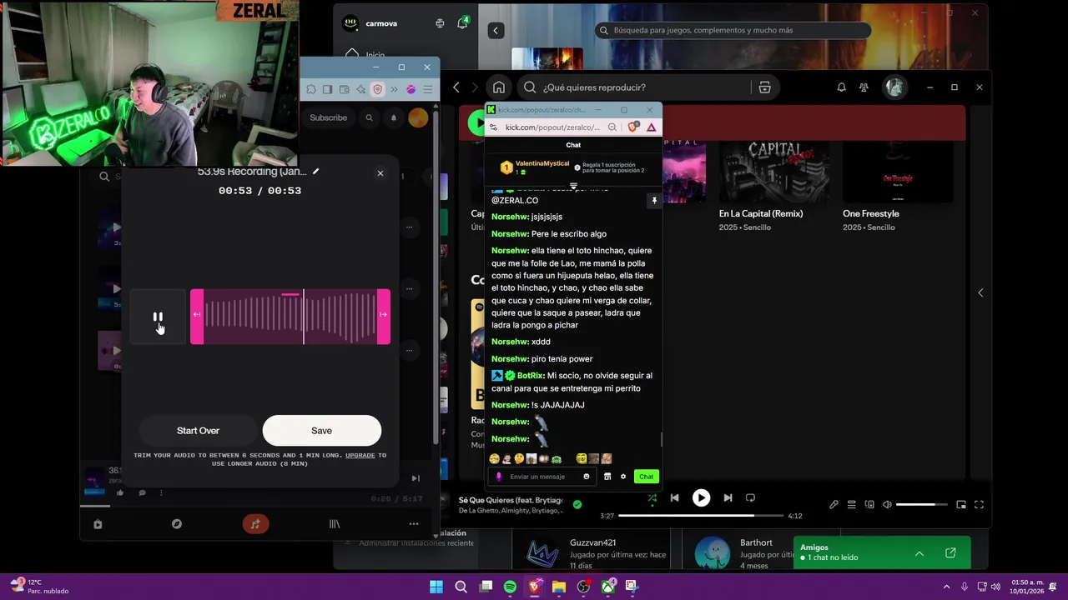Open comments on the current song
Image resolution: width=1068 pixels, height=600 pixels.
click(142, 492)
